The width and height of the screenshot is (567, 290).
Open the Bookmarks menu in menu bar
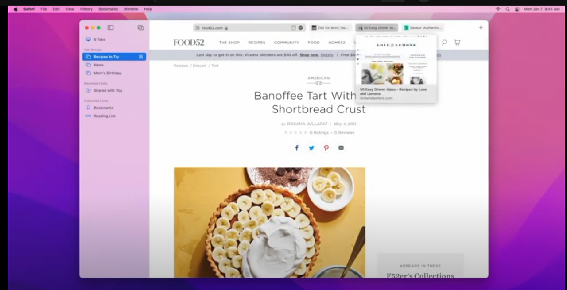pyautogui.click(x=108, y=9)
